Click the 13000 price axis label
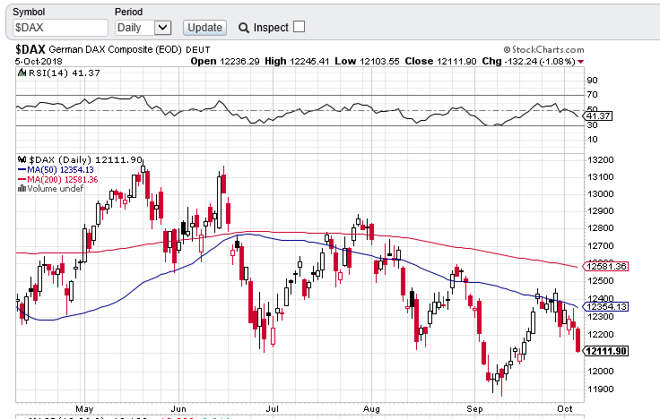 601,194
